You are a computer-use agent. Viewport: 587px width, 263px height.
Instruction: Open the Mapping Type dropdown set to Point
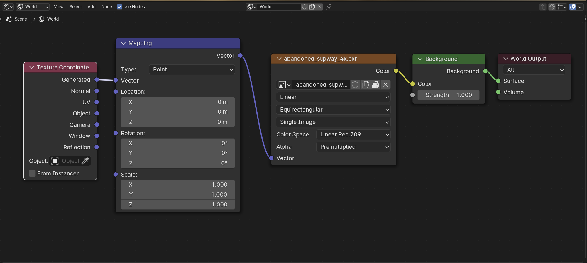click(192, 69)
